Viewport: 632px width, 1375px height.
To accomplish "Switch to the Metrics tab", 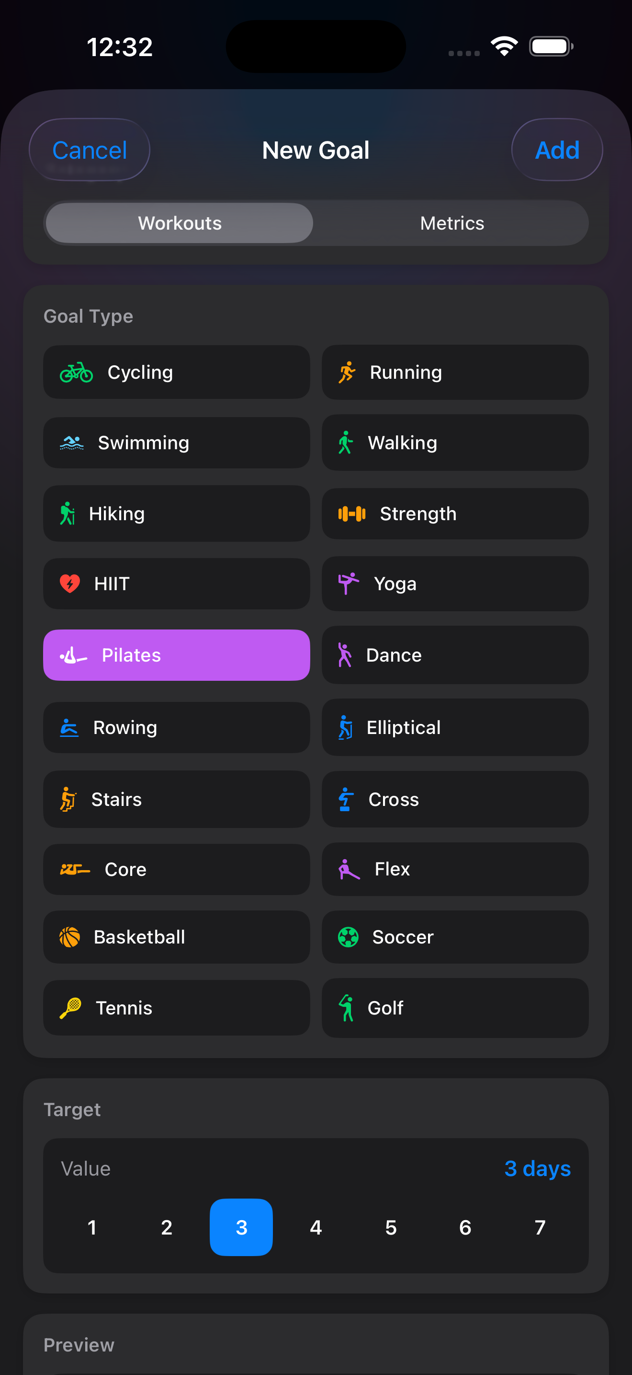I will tap(452, 223).
